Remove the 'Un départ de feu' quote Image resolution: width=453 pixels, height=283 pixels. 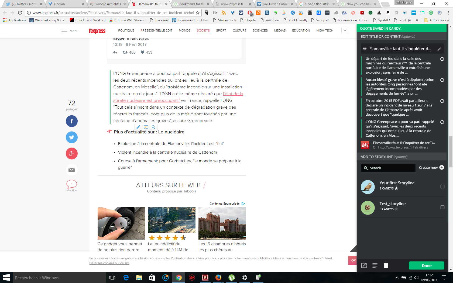click(x=442, y=59)
